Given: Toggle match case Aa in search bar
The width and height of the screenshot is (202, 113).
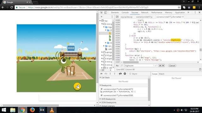Looking at the screenshot, I should tap(117, 66).
